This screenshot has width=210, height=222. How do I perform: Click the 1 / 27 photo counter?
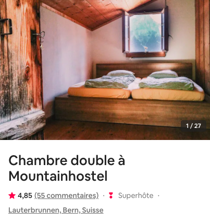point(193,126)
